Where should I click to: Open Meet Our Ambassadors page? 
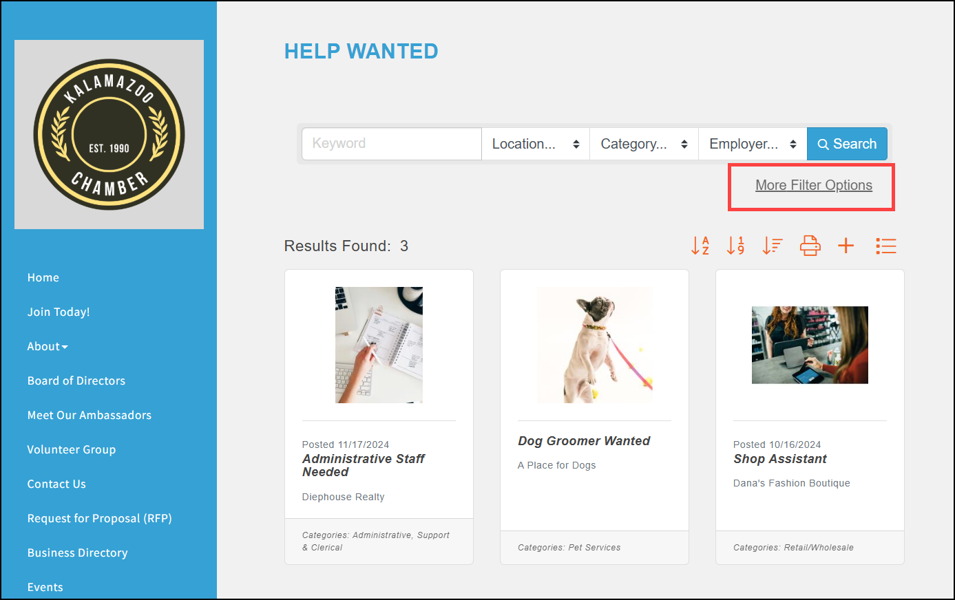(x=90, y=416)
